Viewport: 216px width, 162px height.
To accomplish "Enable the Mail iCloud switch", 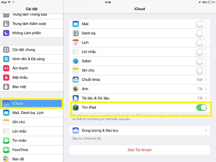I will 201,24.
